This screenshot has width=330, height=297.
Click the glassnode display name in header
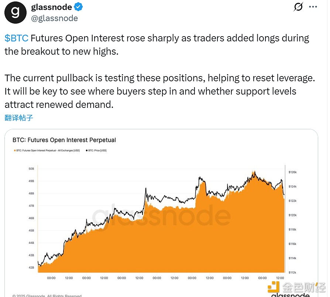pos(52,7)
